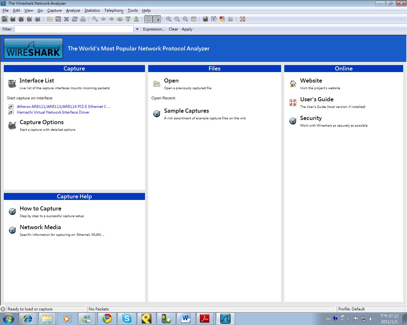Browse Sample Captures on the wiki
Image resolution: width=407 pixels, height=325 pixels.
point(186,111)
